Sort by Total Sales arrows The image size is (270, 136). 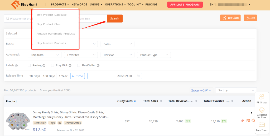tap(161, 101)
